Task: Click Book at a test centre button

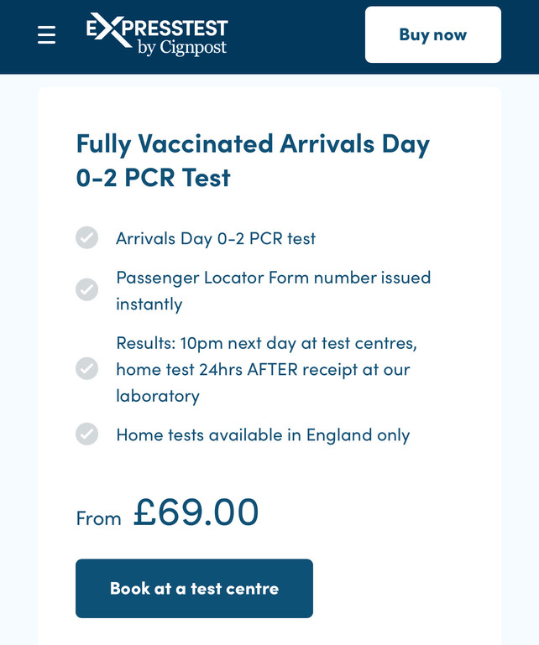Action: 194,588
